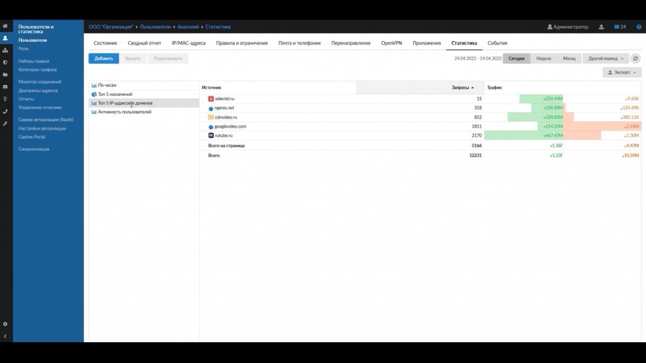Image resolution: width=646 pixels, height=363 pixels.
Task: Open the network hierarchy sidebar icon
Action: (x=5, y=51)
